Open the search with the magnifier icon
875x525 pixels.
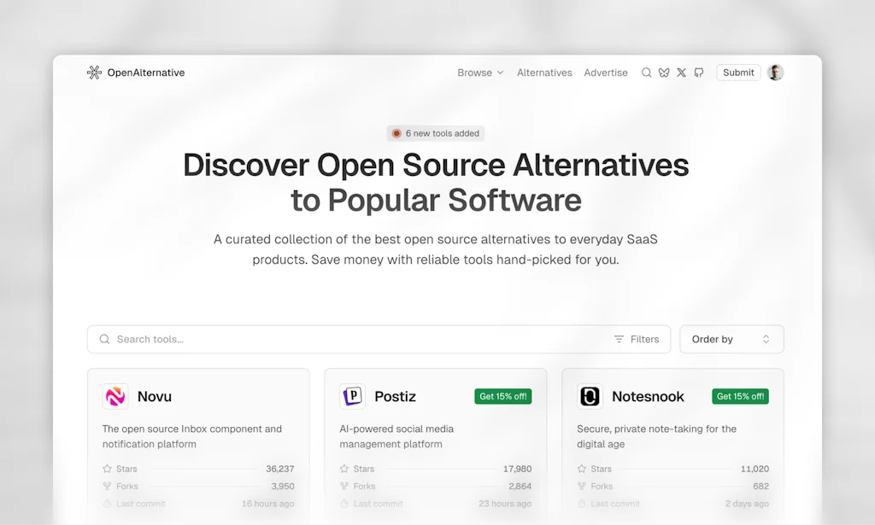click(x=647, y=73)
